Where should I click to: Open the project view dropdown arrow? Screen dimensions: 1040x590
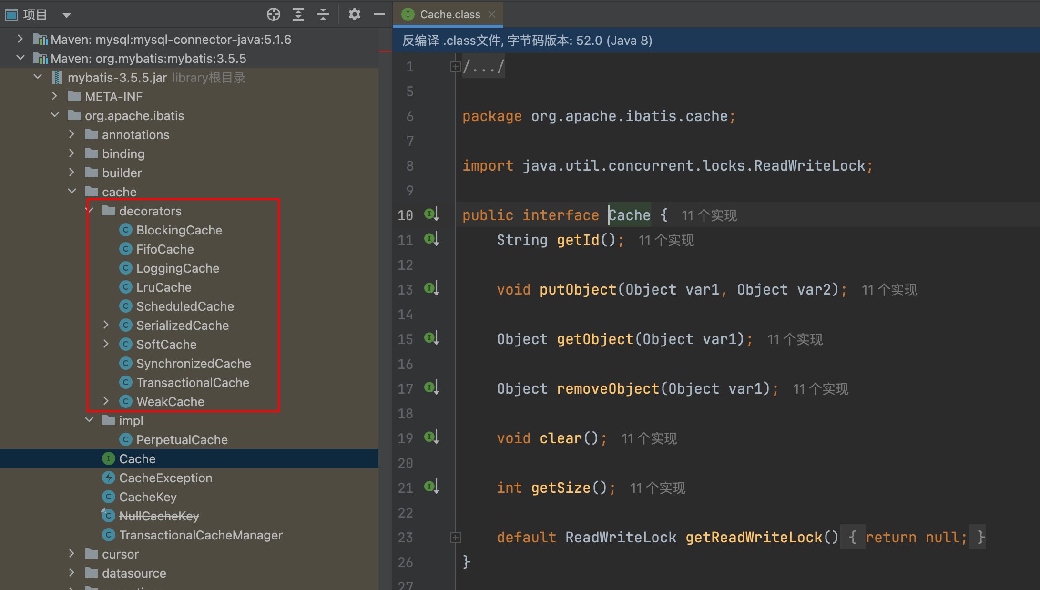(67, 15)
